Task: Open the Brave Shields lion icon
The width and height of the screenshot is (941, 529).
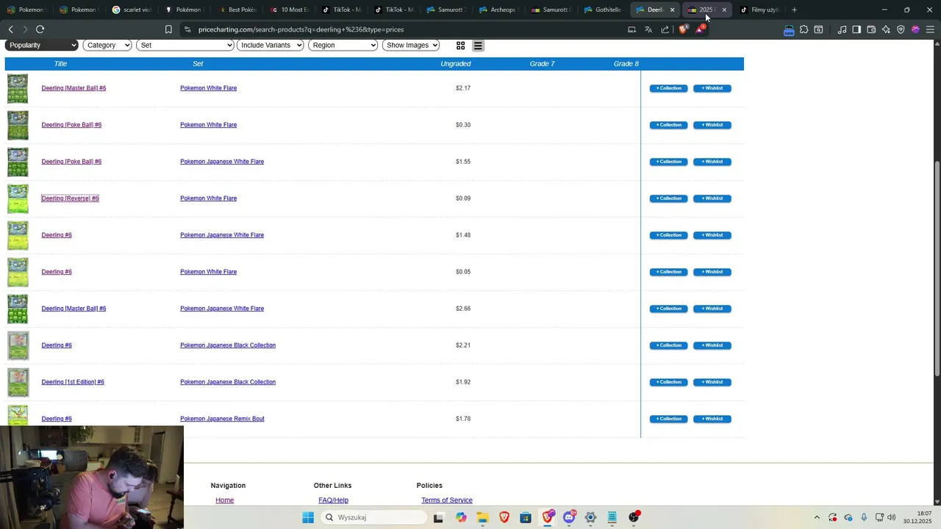Action: 683,29
